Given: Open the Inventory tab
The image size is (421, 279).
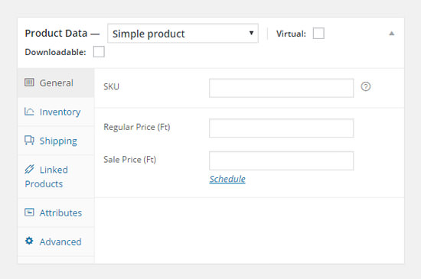Looking at the screenshot, I should [56, 112].
